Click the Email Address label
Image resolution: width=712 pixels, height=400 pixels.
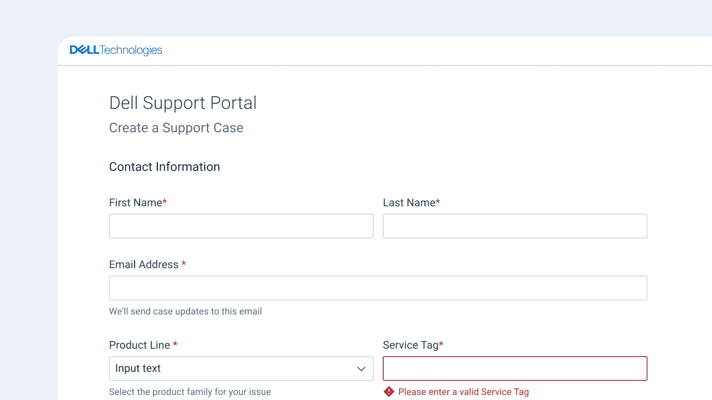pos(147,264)
